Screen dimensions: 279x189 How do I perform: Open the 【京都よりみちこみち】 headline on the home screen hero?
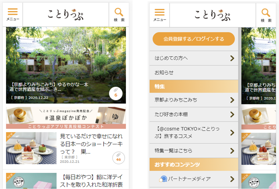pyautogui.click(x=49, y=87)
